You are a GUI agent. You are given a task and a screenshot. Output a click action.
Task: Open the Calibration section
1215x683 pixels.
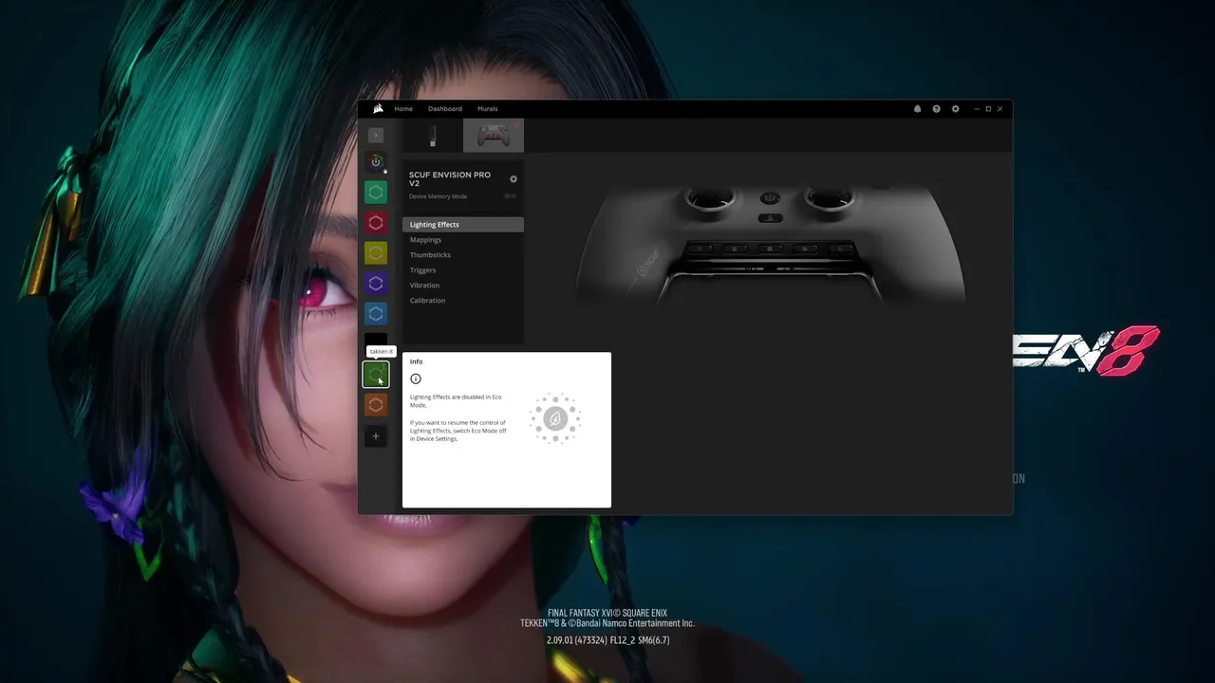[463, 301]
